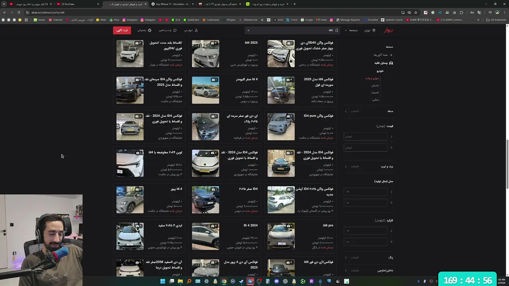Open the Epidemic Sound bookmark
This screenshot has width=509, height=286.
pyautogui.click(x=392, y=20)
